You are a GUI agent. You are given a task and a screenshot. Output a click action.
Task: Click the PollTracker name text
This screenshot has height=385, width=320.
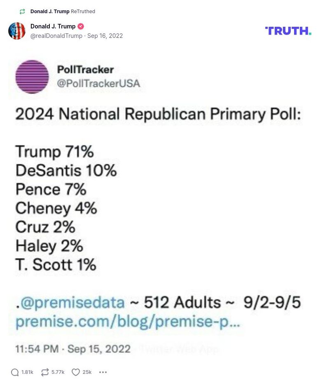tap(86, 70)
